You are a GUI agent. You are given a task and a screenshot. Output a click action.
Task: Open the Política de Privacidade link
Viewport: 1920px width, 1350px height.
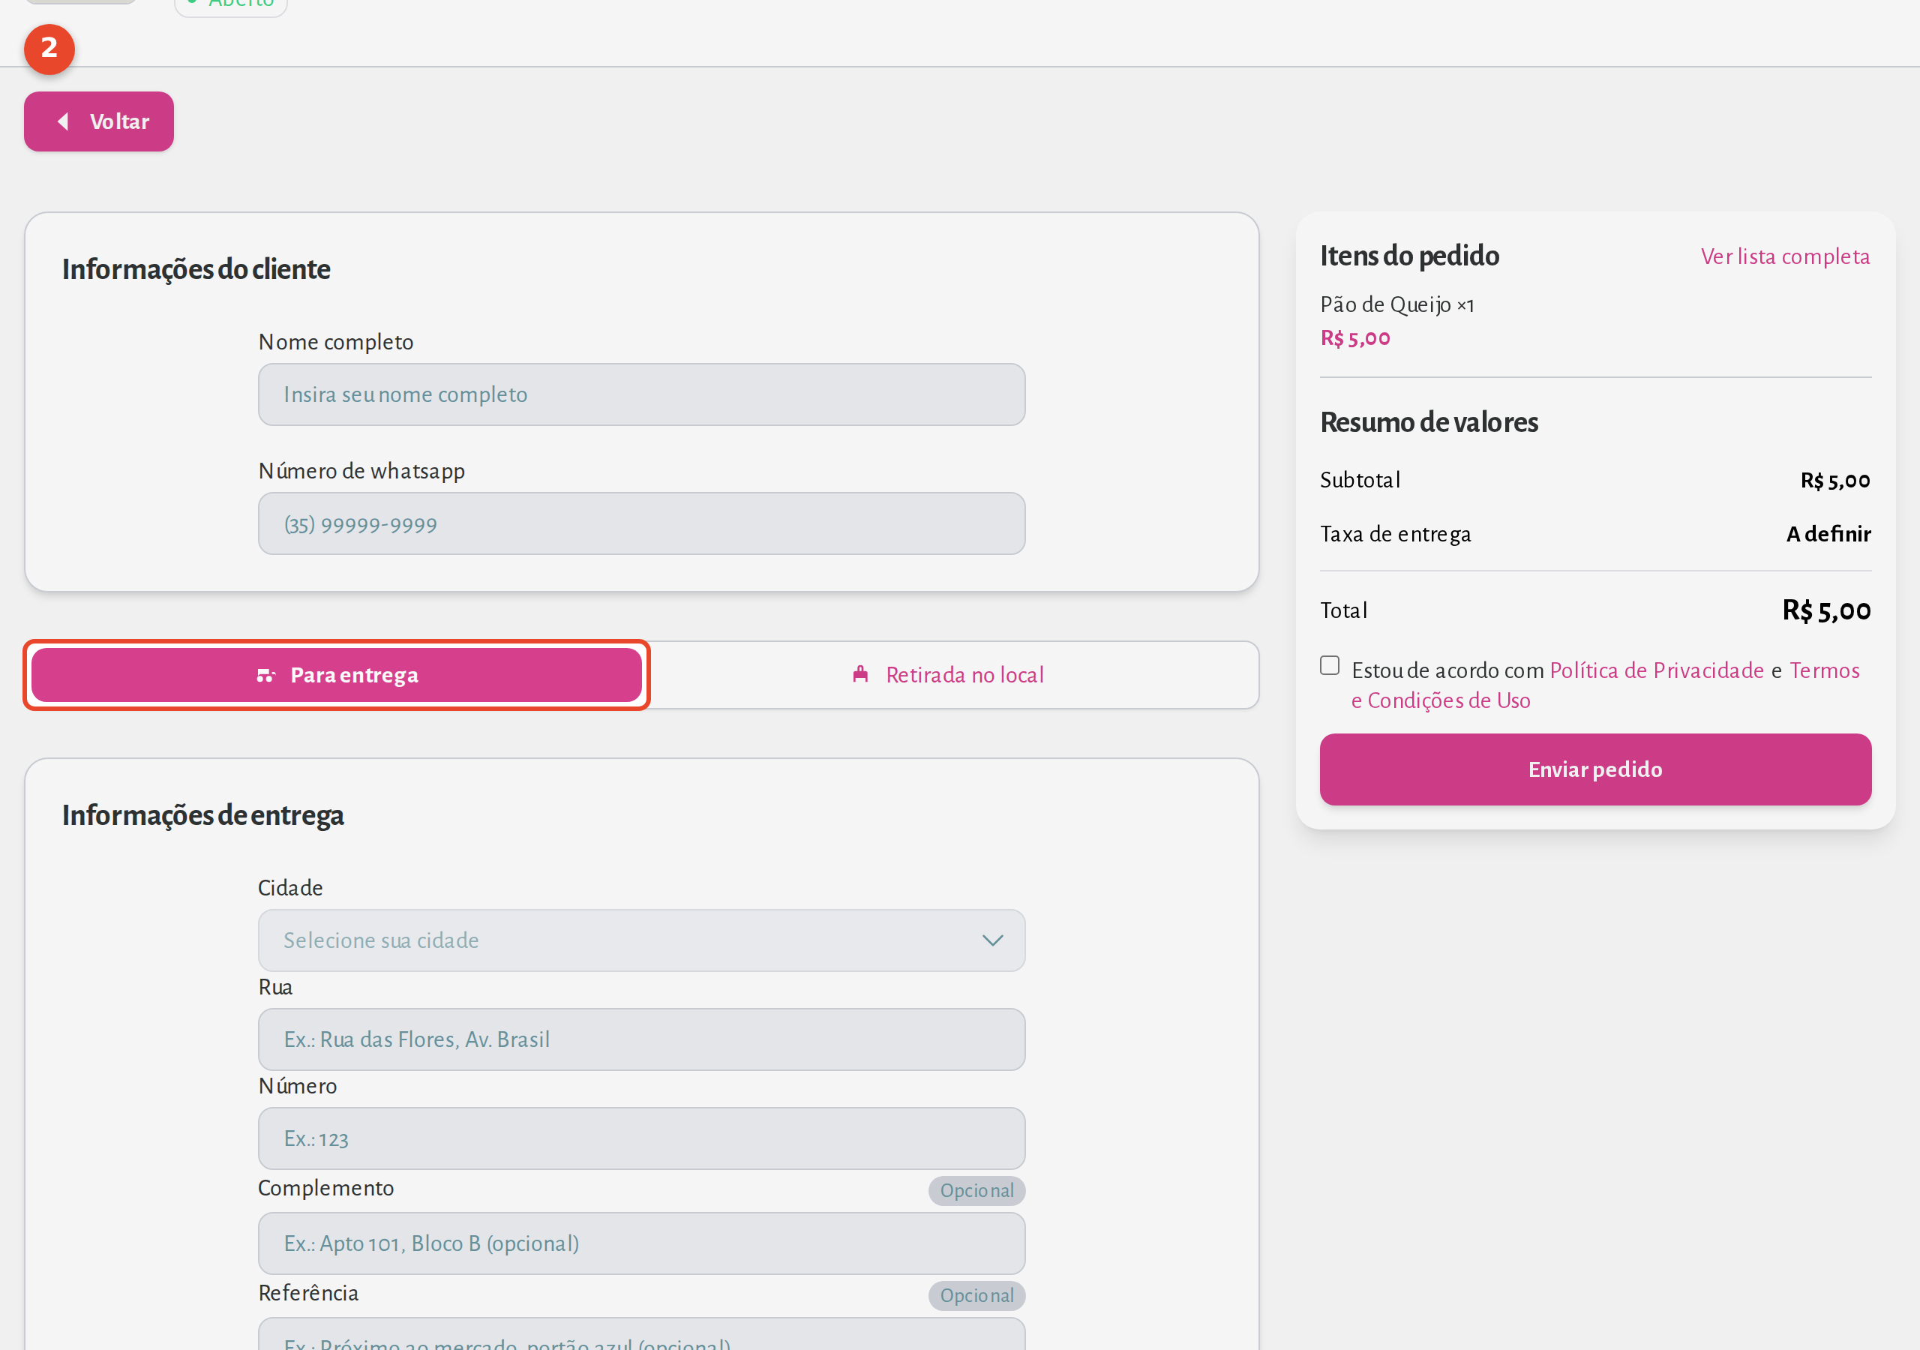pos(1657,670)
